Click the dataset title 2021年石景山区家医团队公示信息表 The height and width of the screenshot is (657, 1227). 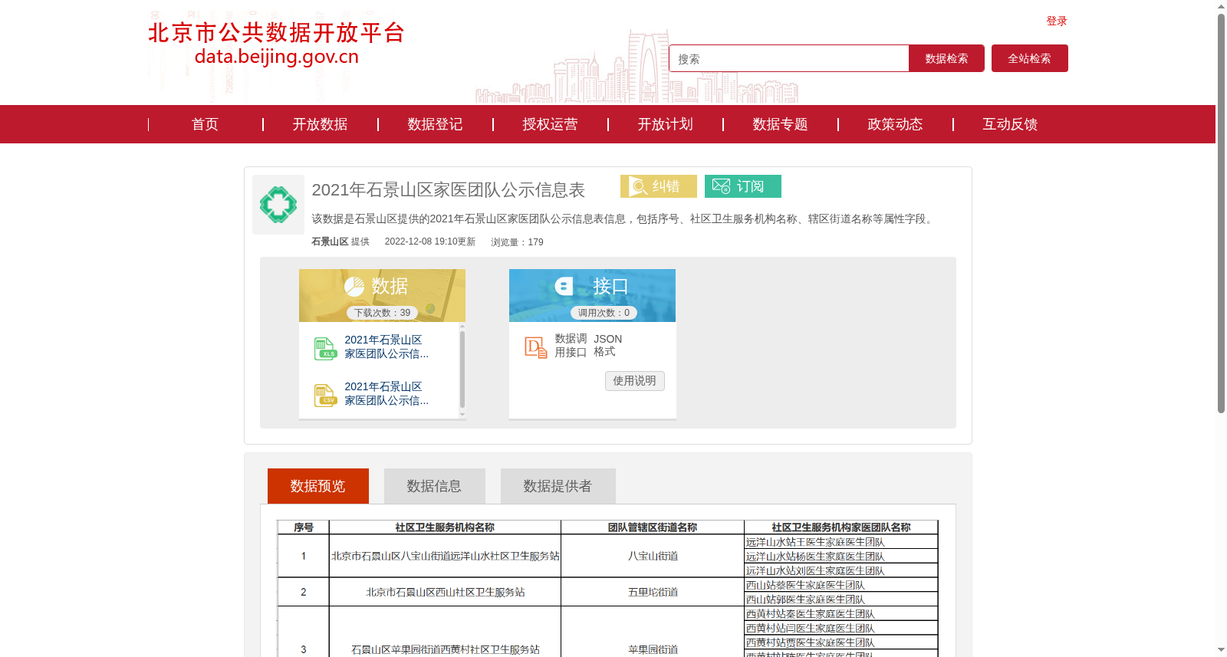click(x=449, y=190)
